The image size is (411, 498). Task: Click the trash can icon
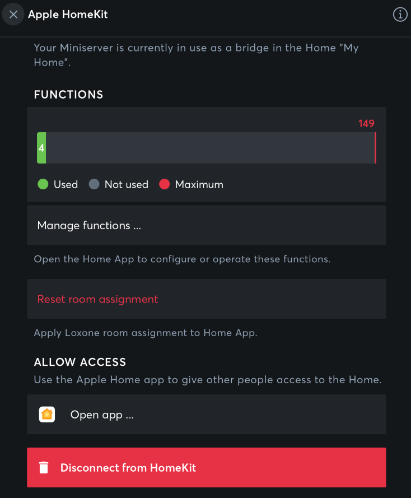[44, 468]
